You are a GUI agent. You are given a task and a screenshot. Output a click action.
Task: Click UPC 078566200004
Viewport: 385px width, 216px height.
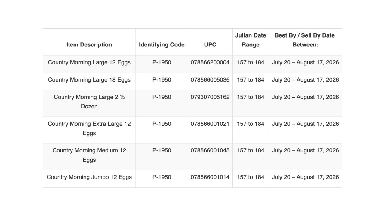coord(210,62)
